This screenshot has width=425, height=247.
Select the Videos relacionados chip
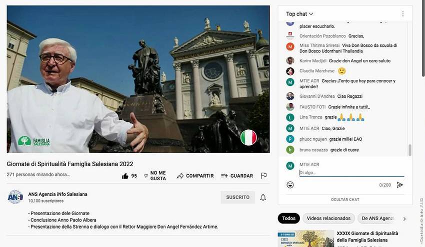pos(328,219)
